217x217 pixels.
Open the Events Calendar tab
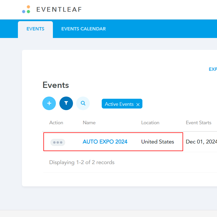point(83,29)
